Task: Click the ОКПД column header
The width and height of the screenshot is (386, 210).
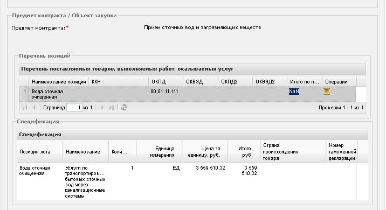Action: (166, 82)
